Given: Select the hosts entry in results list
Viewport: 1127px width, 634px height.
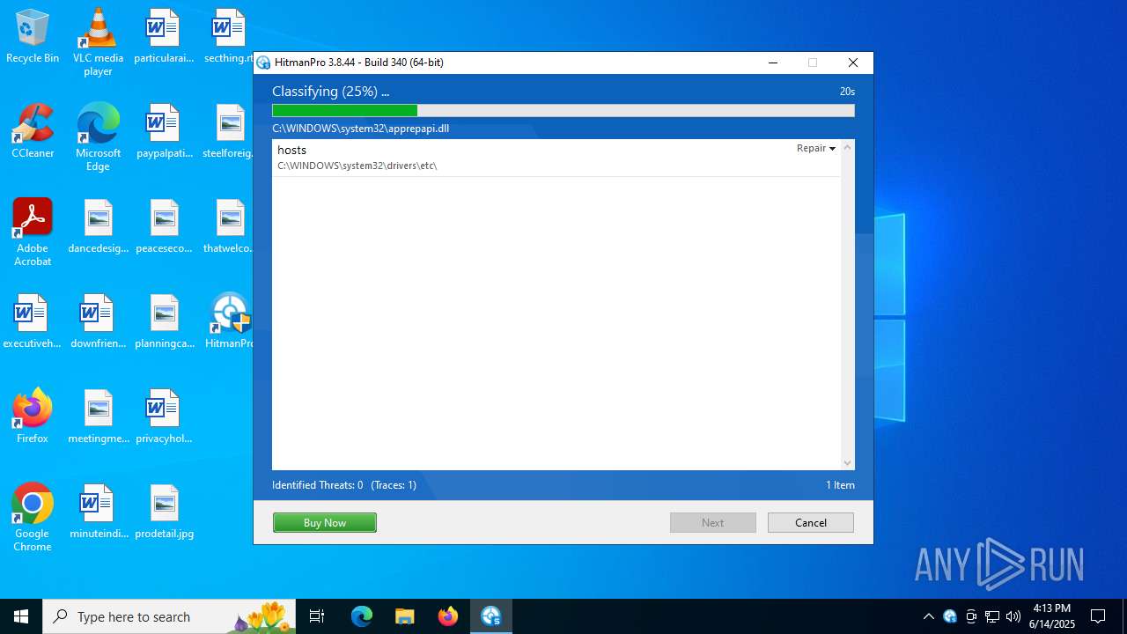Looking at the screenshot, I should click(556, 158).
